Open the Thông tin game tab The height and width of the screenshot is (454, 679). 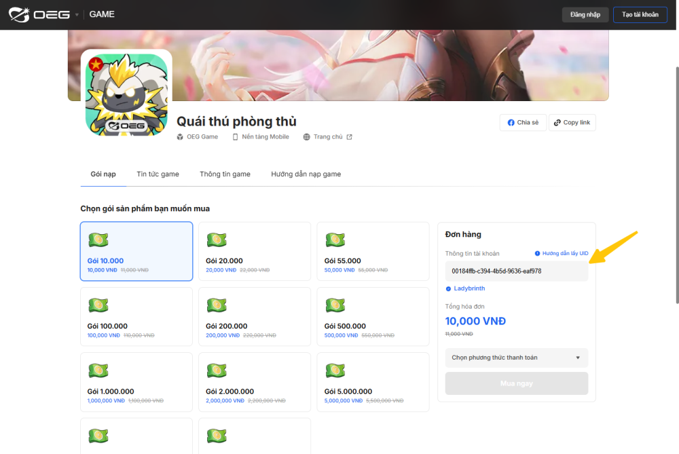pos(225,174)
